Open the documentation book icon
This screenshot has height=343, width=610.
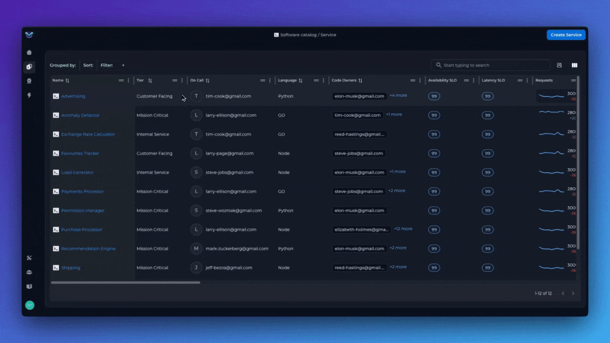pos(29,287)
